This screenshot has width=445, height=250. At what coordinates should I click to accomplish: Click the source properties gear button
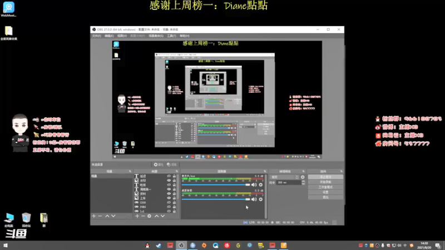[x=159, y=164]
